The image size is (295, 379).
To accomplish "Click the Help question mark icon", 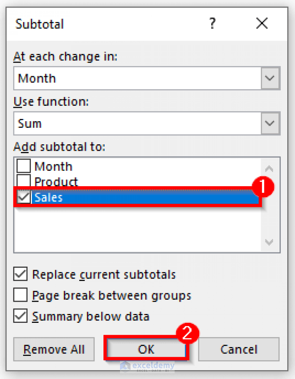I will click(212, 24).
